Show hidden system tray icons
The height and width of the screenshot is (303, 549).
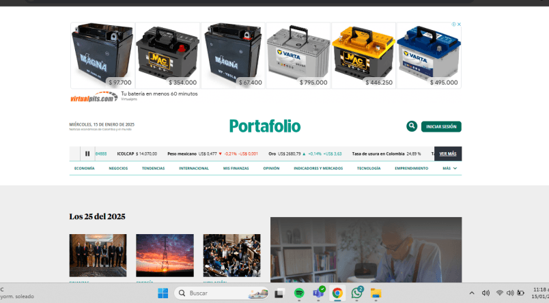coord(472,293)
